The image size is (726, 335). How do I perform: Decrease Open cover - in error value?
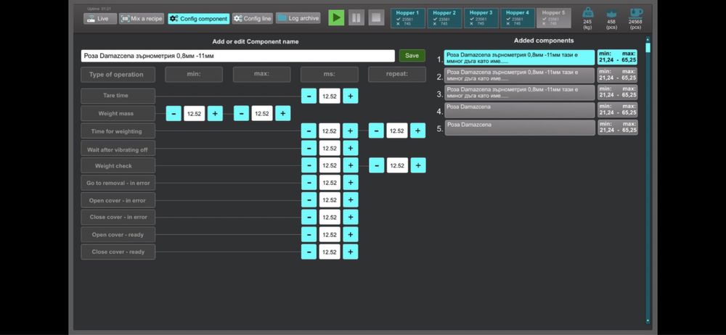point(309,200)
